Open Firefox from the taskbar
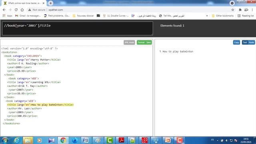 [x=75, y=140]
